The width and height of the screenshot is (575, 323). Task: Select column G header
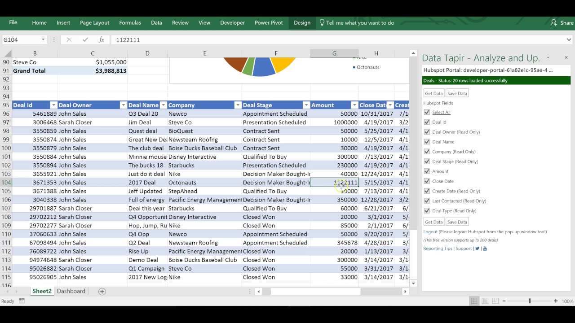(x=334, y=53)
